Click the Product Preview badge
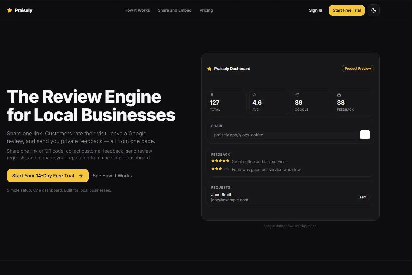 click(358, 69)
